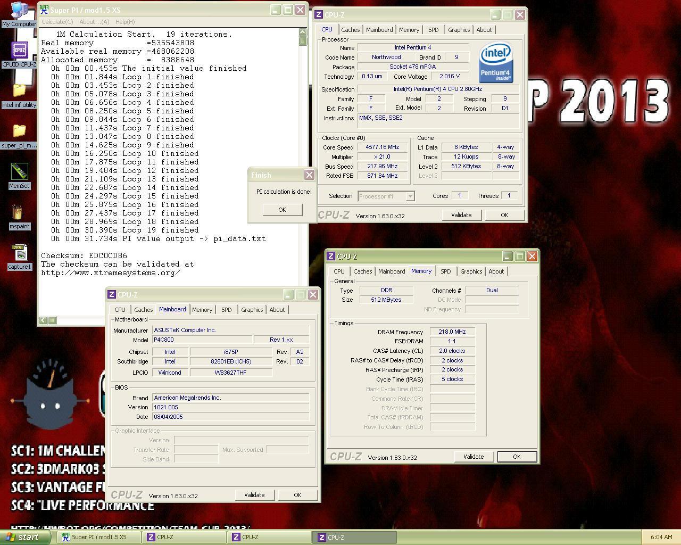The height and width of the screenshot is (545, 681).
Task: Click BIOS Date field 08/04/2005
Action: (230, 417)
